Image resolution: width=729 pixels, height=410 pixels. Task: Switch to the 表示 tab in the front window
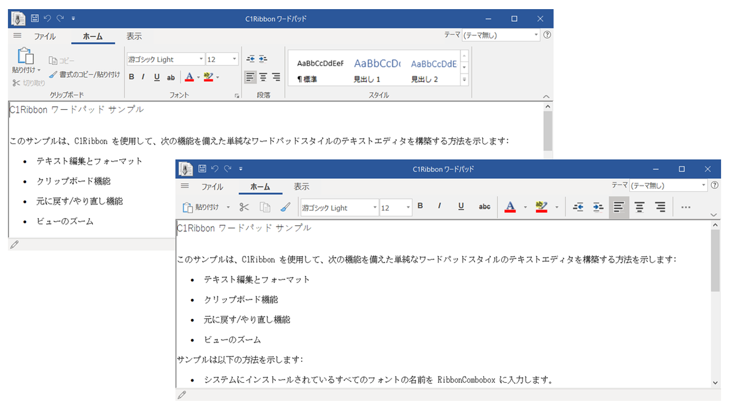(x=302, y=186)
